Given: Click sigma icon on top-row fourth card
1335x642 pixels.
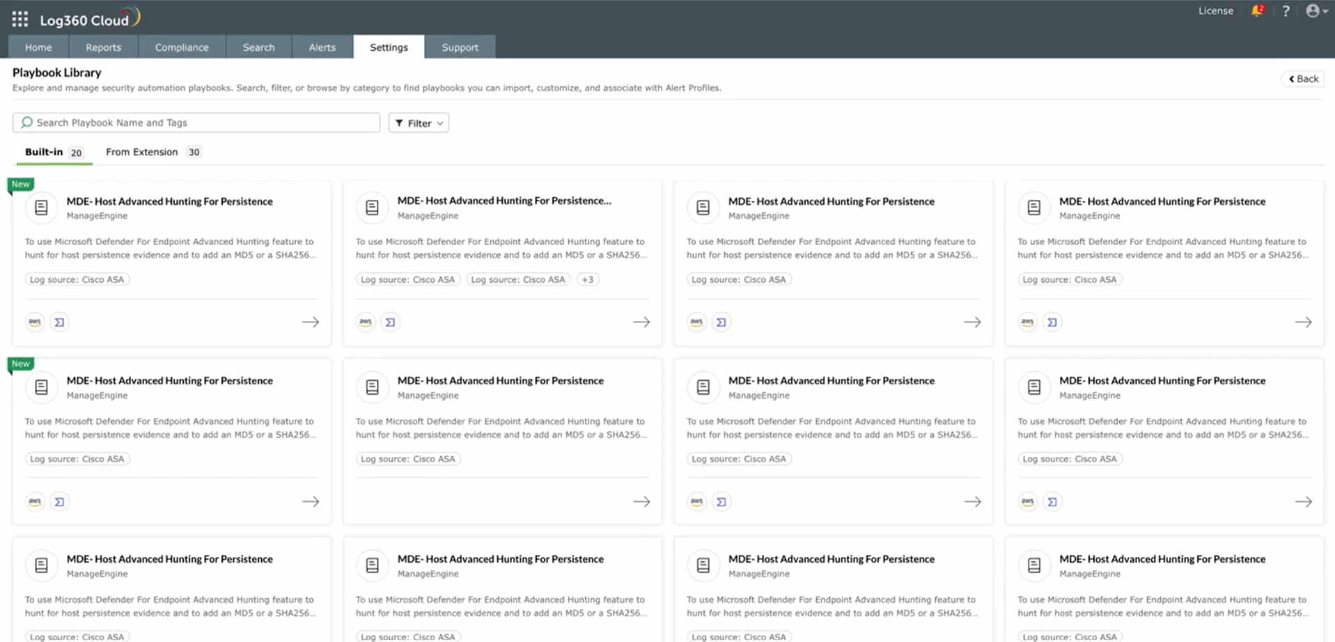Looking at the screenshot, I should pyautogui.click(x=1052, y=322).
